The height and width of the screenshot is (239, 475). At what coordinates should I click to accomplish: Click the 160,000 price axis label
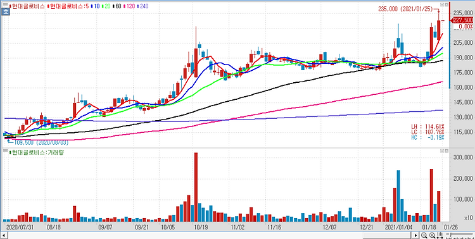(462, 88)
